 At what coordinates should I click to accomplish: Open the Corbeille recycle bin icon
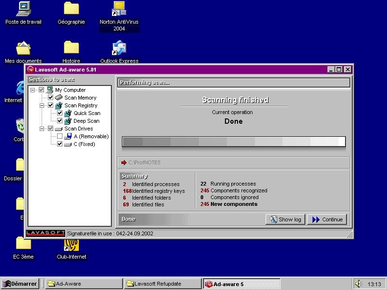tap(20, 126)
